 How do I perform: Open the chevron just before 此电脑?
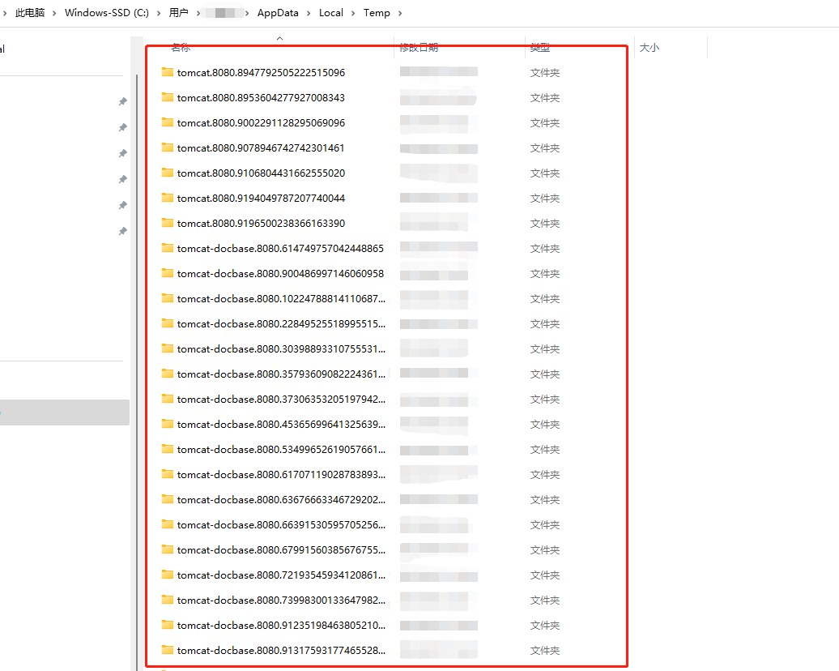tap(5, 14)
